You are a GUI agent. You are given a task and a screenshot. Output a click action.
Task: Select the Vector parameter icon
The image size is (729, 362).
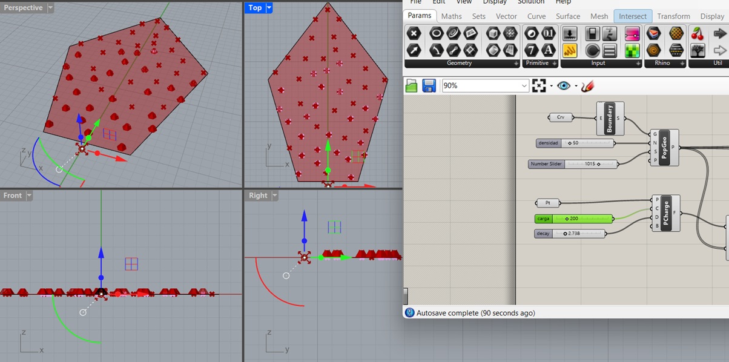[414, 50]
